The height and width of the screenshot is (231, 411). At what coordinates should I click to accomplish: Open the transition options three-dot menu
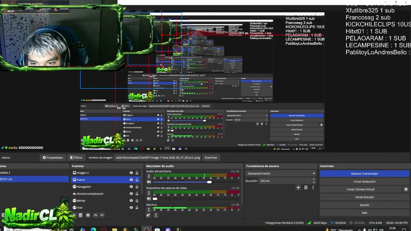[x=313, y=187]
